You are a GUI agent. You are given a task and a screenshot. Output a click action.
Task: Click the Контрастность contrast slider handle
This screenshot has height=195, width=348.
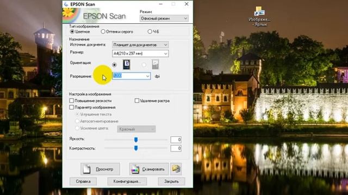tap(136, 148)
